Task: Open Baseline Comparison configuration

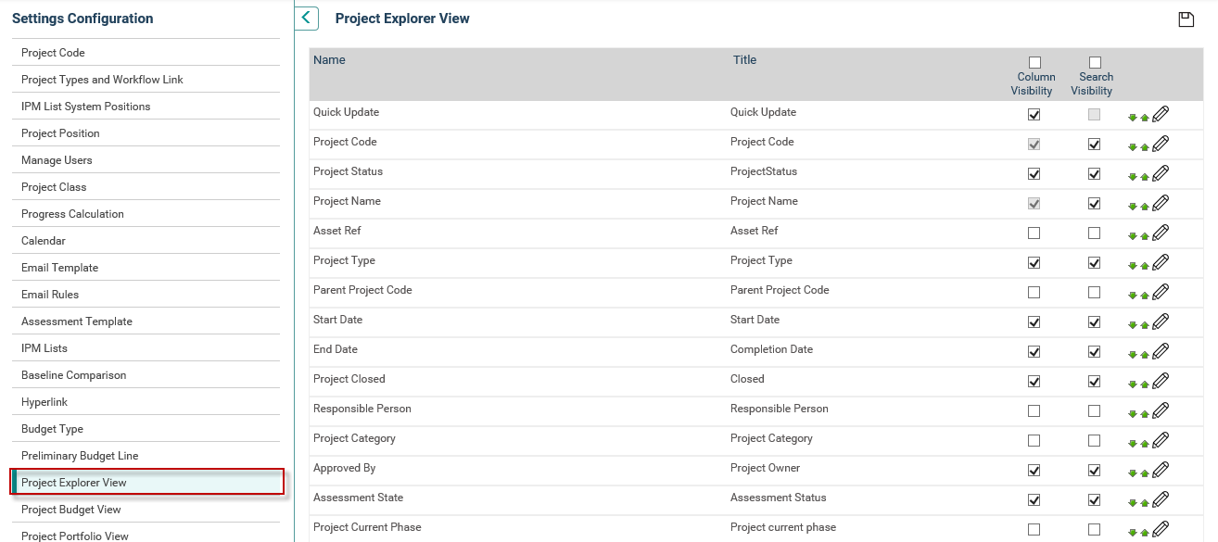Action: [74, 375]
